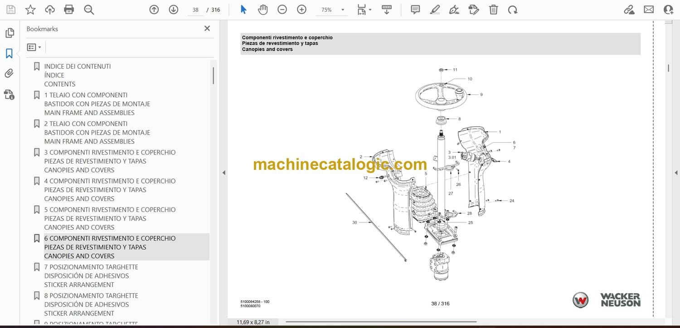Open the bookmarks options dropdown menu

[34, 47]
